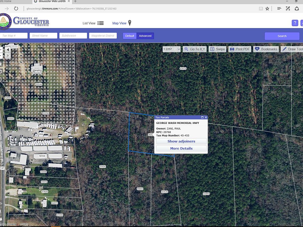Click the Show adjoiners button
This screenshot has height=227, width=303.
[181, 141]
